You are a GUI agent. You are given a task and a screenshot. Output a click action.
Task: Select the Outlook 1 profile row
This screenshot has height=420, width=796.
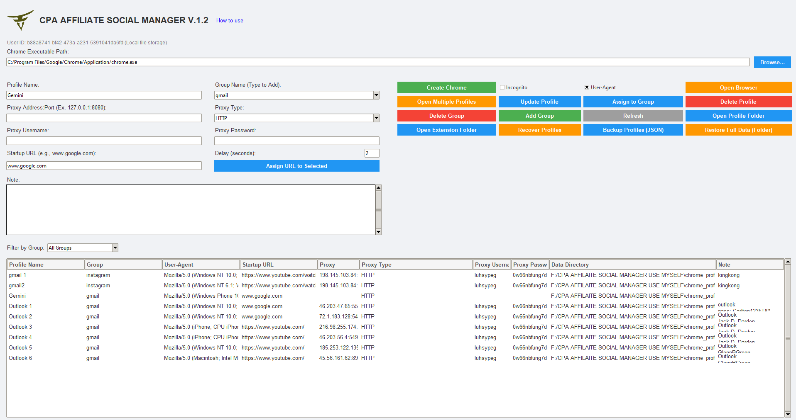395,306
